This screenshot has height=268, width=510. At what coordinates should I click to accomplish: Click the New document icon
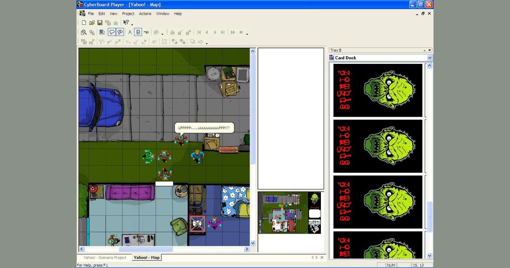coord(84,23)
